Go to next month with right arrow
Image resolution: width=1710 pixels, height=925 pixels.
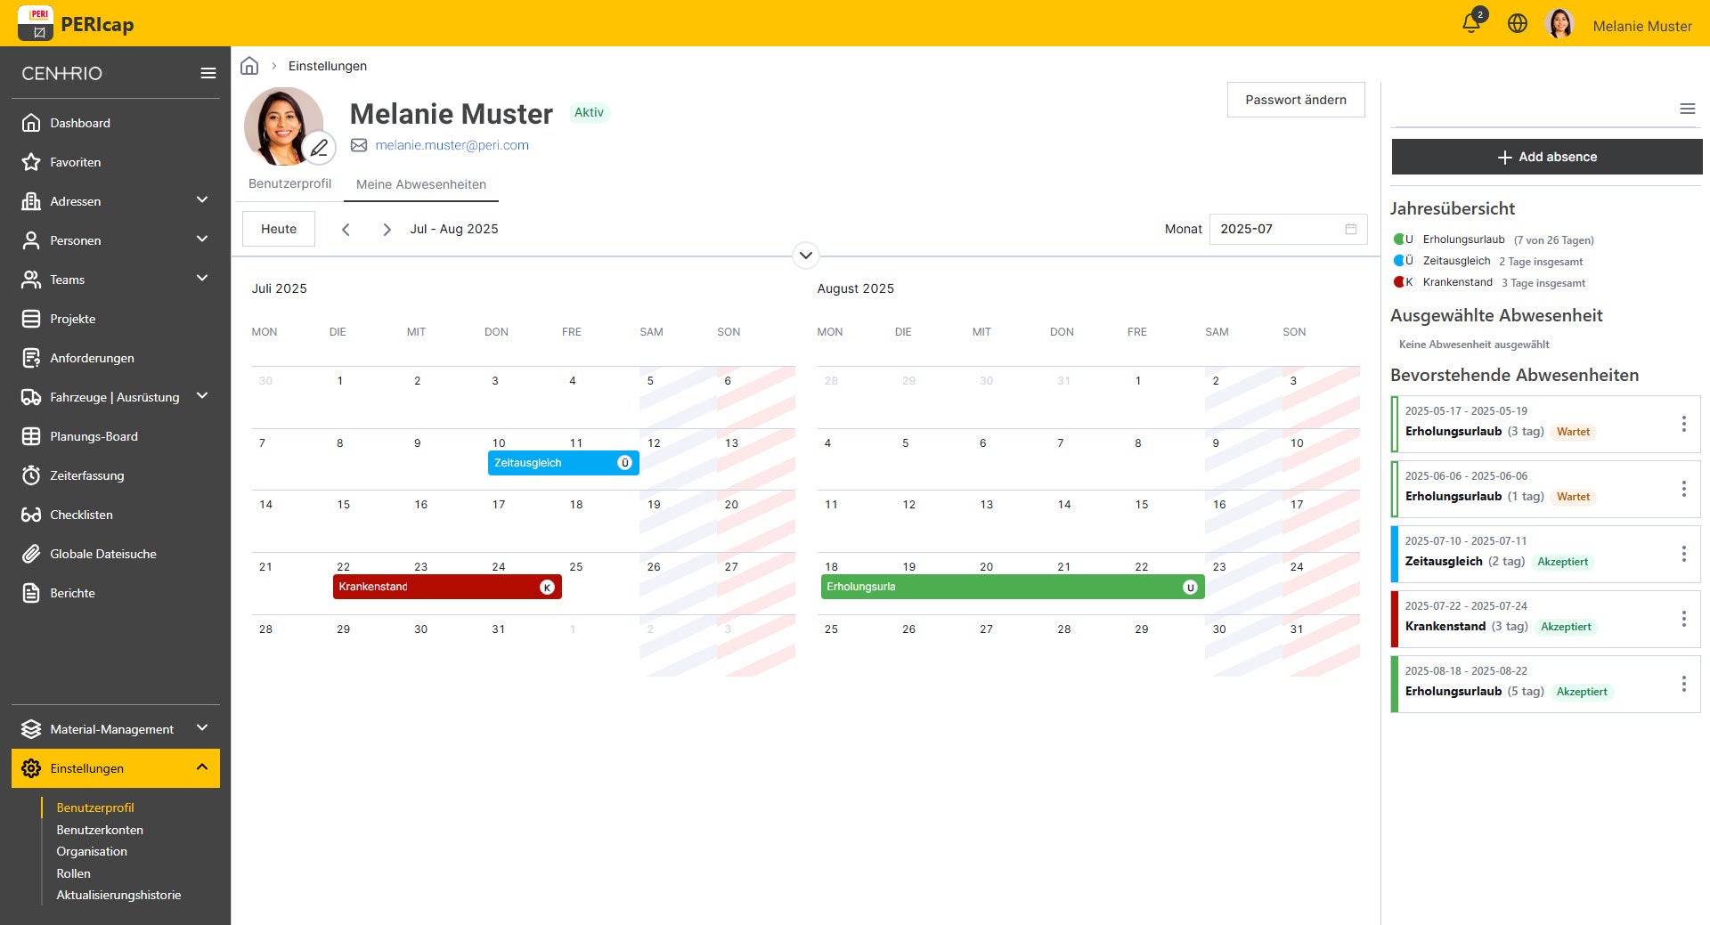click(x=387, y=230)
